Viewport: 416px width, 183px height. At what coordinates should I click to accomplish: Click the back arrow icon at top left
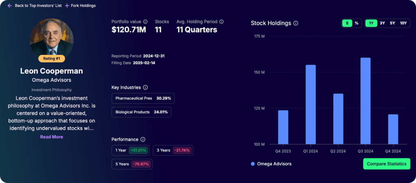[x=10, y=6]
